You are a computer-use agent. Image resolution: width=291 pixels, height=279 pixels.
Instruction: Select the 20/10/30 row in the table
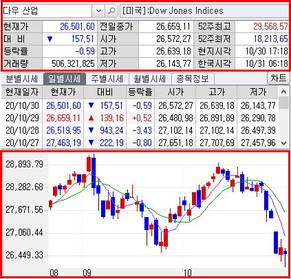pos(140,105)
